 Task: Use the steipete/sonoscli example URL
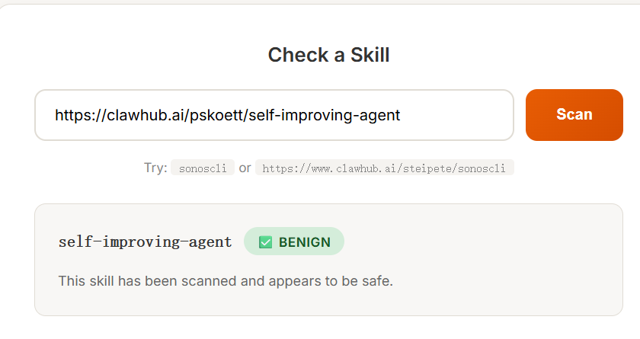[x=384, y=168]
